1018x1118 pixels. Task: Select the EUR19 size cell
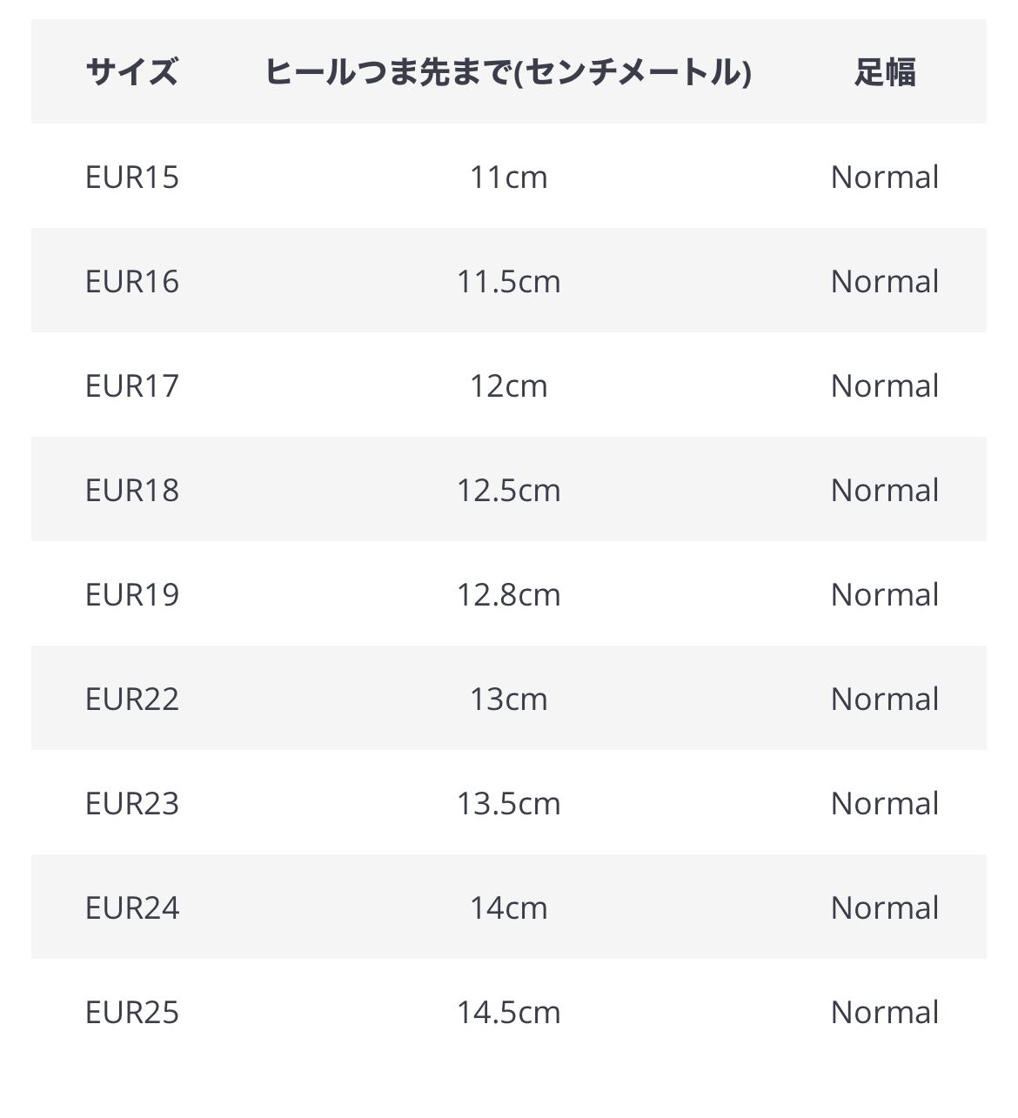[x=132, y=594]
